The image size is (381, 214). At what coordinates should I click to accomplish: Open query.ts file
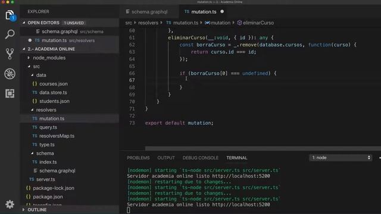click(48, 127)
